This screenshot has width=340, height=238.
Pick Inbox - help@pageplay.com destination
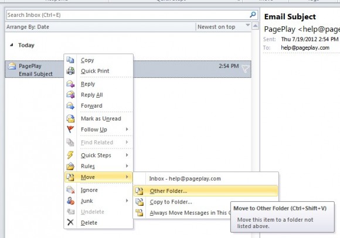(206, 178)
